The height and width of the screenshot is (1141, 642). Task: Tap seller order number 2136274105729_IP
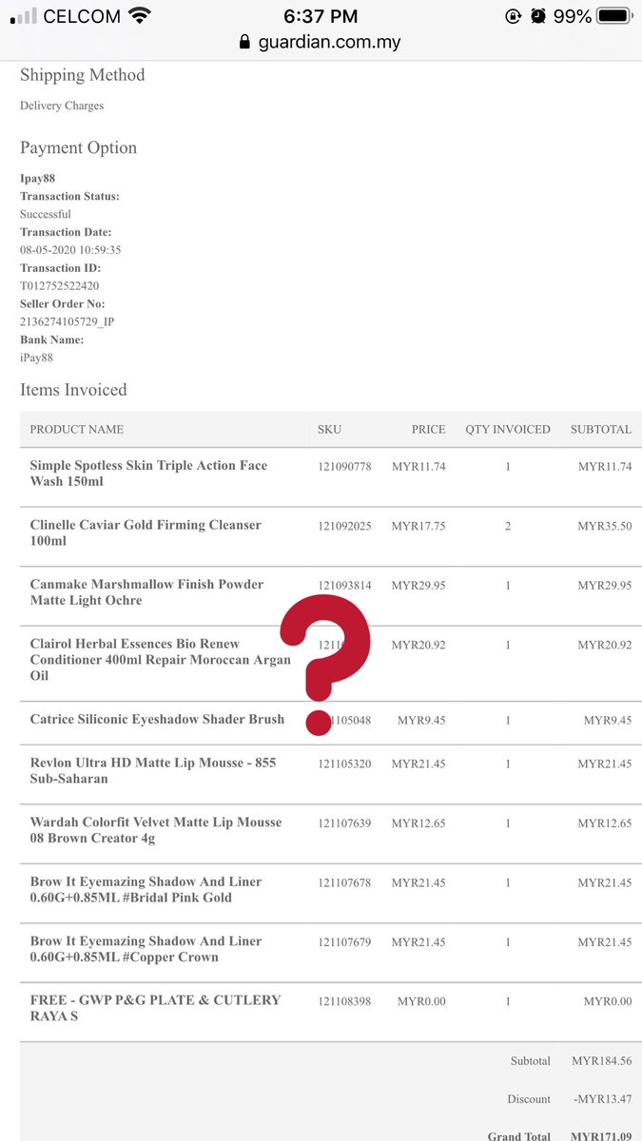click(x=68, y=321)
